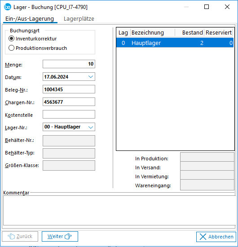The image size is (238, 247).
Task: Focus the Beleg-Nr. input field
Action: pyautogui.click(x=69, y=89)
